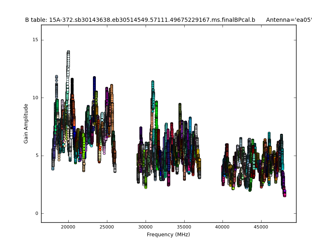329x247 pixels.
Task: Click the 5 tick label on y-axis
Action: pos(36,156)
